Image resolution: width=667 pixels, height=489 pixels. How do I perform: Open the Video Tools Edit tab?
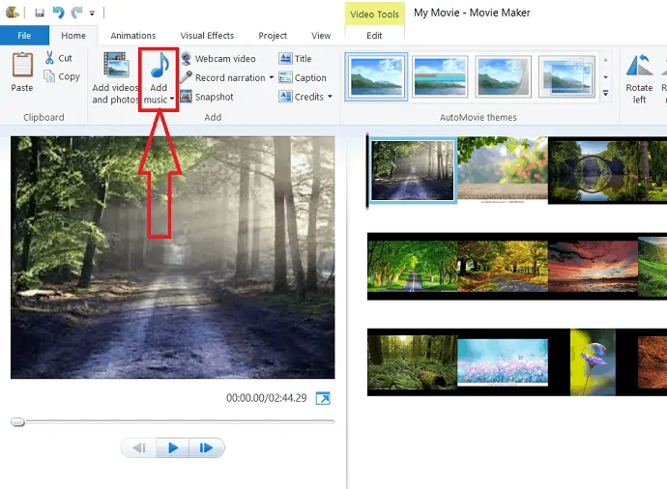[x=374, y=36]
